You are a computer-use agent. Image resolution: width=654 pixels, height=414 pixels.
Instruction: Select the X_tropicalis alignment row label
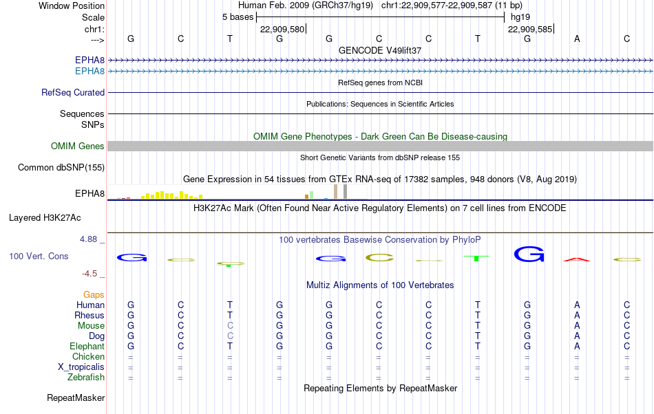point(81,367)
